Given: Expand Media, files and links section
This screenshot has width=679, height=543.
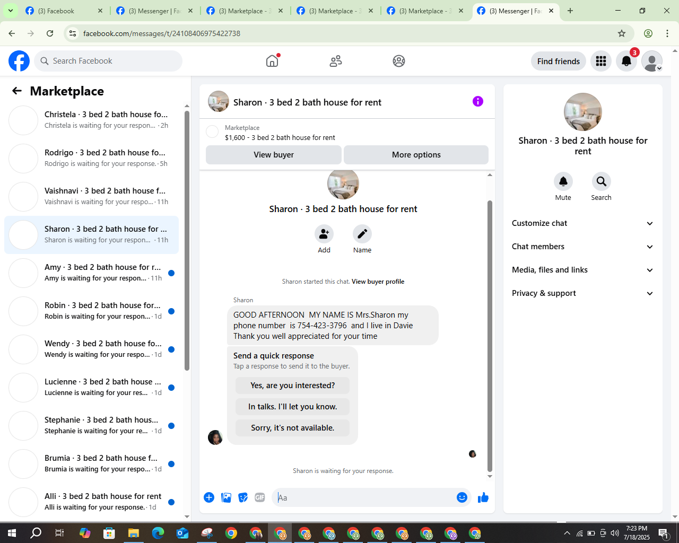Looking at the screenshot, I should click(x=583, y=270).
